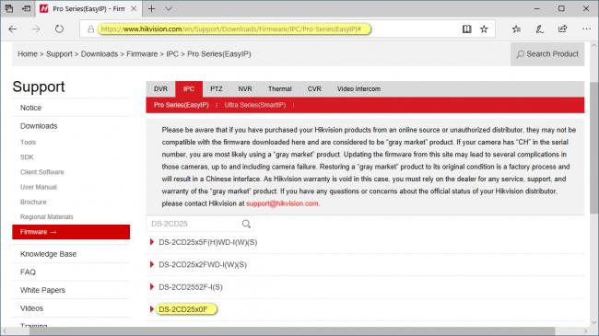Viewport: 599px width, 336px height.
Task: Open Regional Materials under Downloads
Action: click(x=47, y=216)
